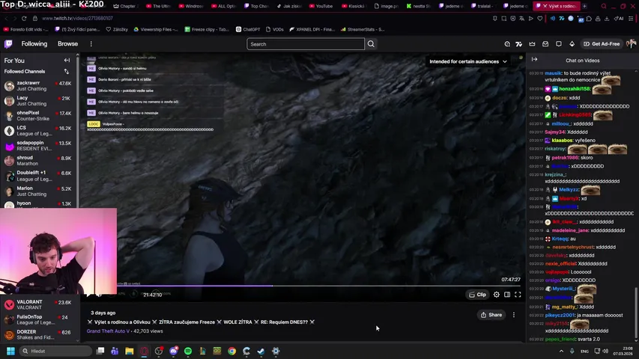Screen dimensions: 639x359
Task: Click the chat scrollbar
Action: pyautogui.click(x=636, y=313)
